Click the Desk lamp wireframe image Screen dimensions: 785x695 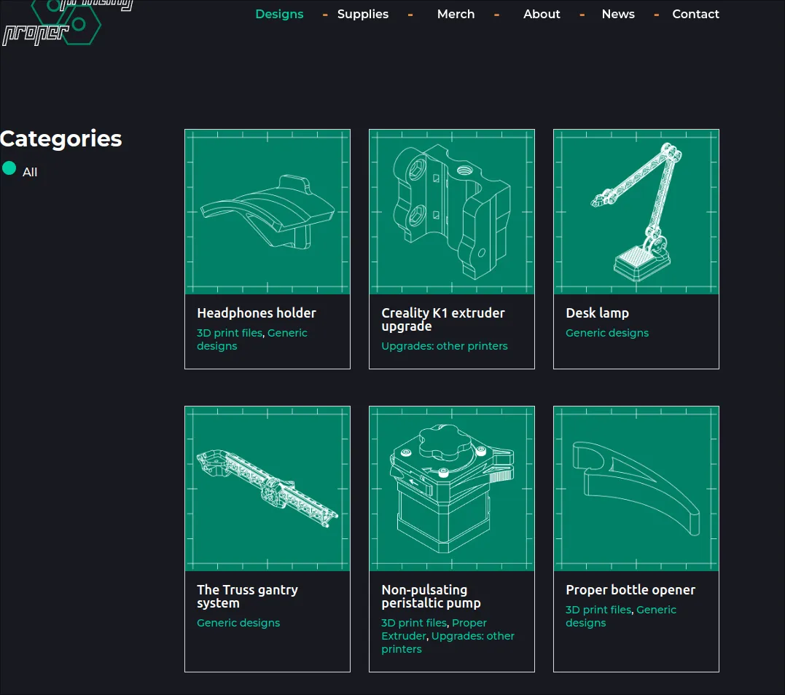point(636,212)
